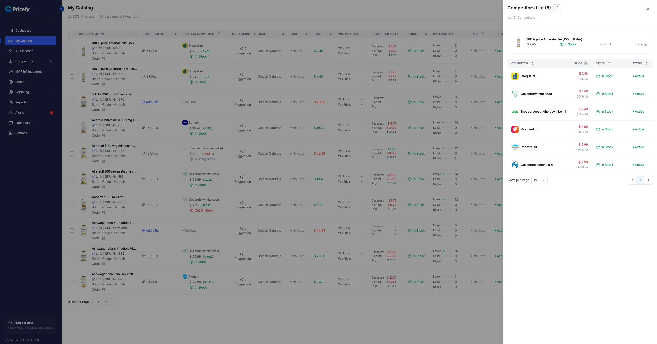657x344 pixels.
Task: Open Rows per Page dropdown in competitors panel
Action: click(539, 180)
